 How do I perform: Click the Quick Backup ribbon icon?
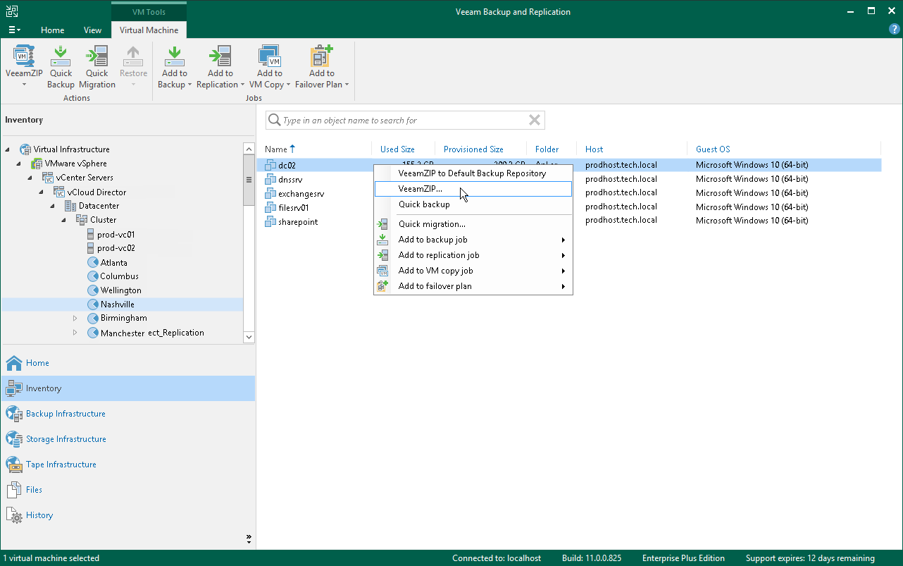pos(61,57)
